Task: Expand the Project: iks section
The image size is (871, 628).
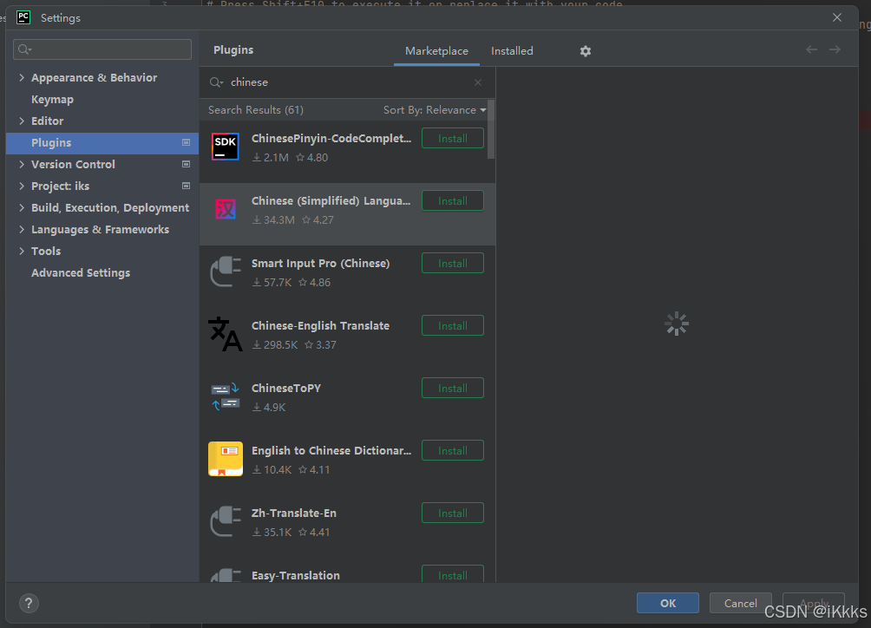Action: (22, 186)
